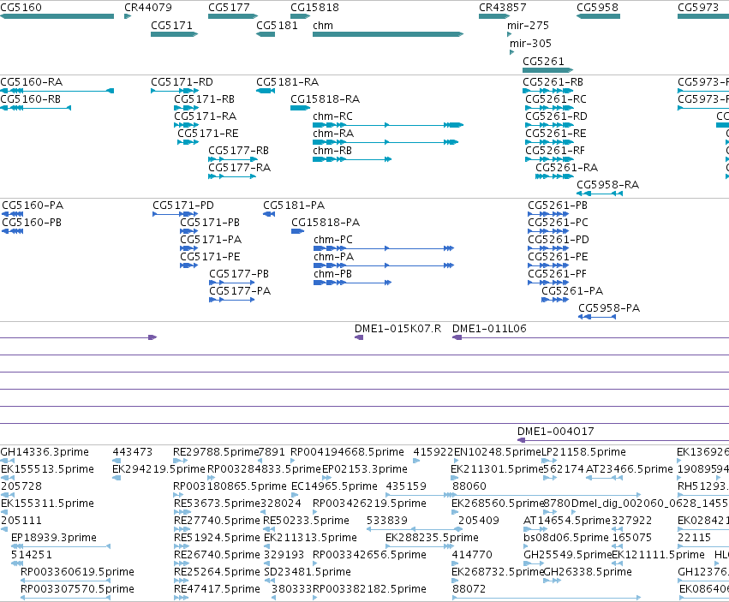Click EST EN10248.5prime
Screen dimensions: 729x602
coord(497,452)
